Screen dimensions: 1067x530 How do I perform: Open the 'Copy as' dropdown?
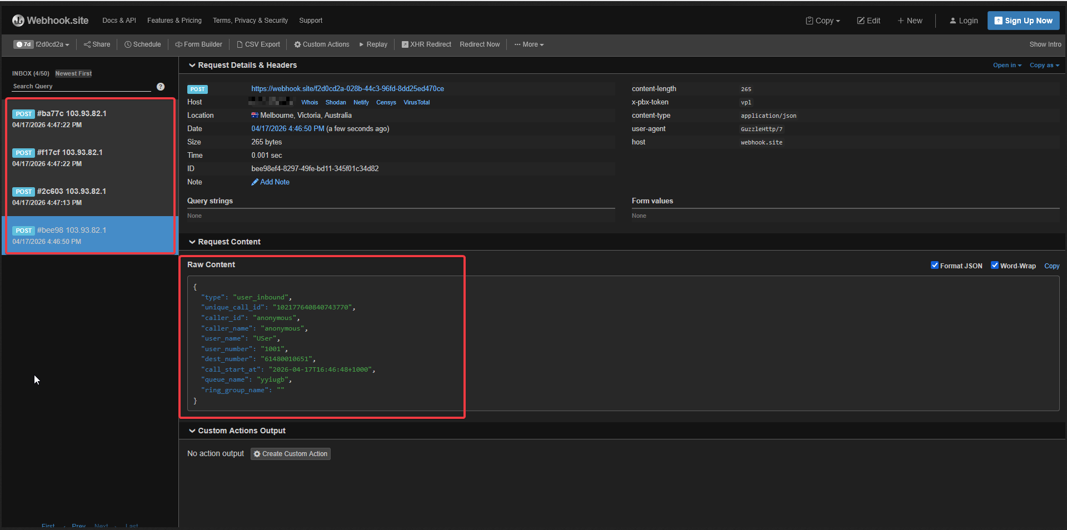tap(1044, 65)
